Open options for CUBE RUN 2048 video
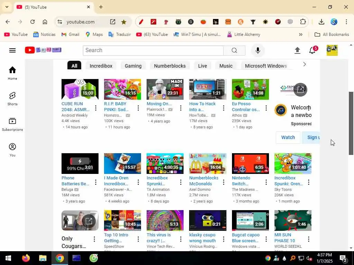The width and height of the screenshot is (354, 265). pyautogui.click(x=96, y=108)
